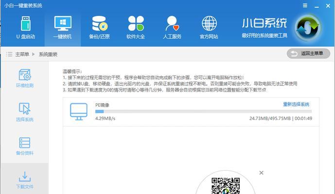
Task: Close the 小白一键重装系统 window
Action: click(x=328, y=6)
